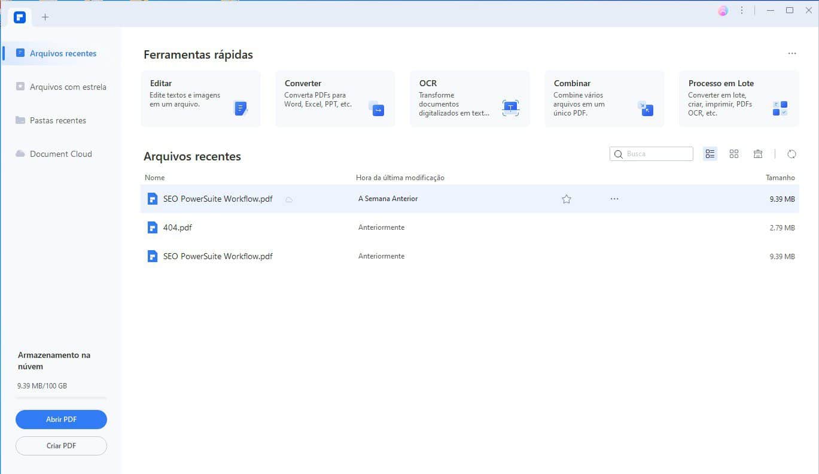Viewport: 819px width, 474px height.
Task: Refresh the recent files list
Action: pyautogui.click(x=791, y=154)
